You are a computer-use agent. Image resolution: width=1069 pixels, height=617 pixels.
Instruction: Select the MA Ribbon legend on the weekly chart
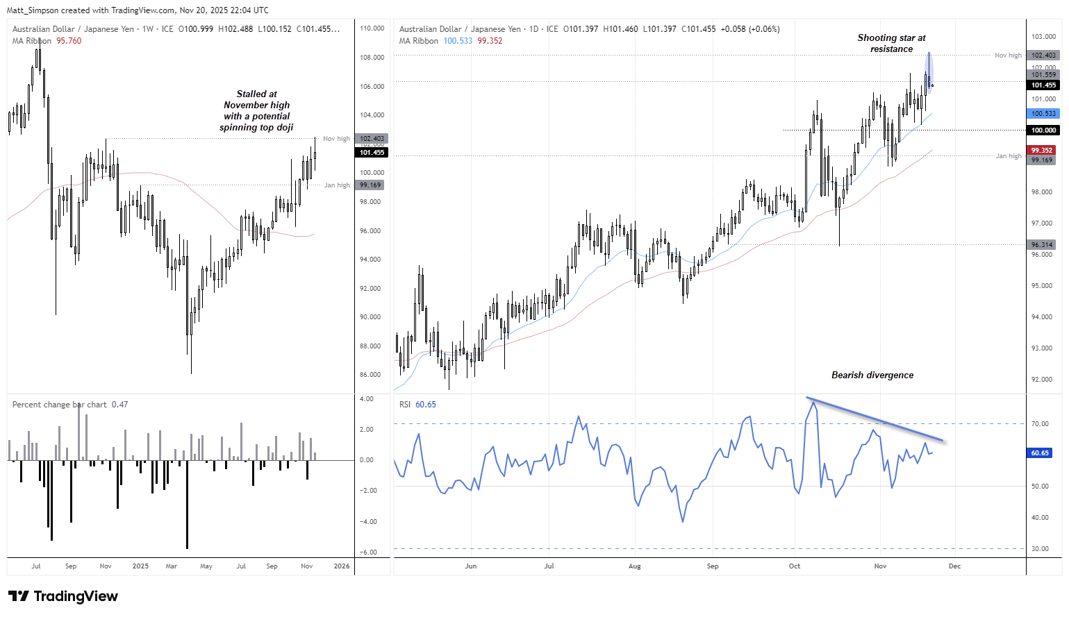click(31, 41)
